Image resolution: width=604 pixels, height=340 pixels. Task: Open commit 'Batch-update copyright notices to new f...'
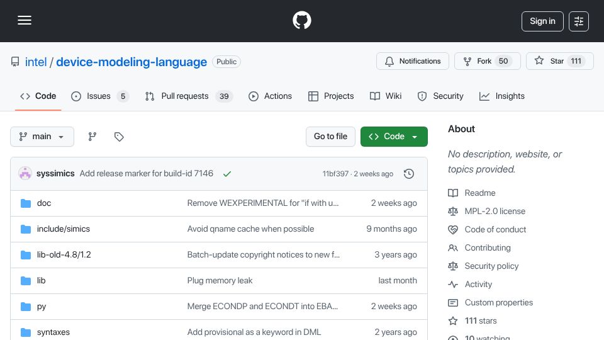[264, 255]
